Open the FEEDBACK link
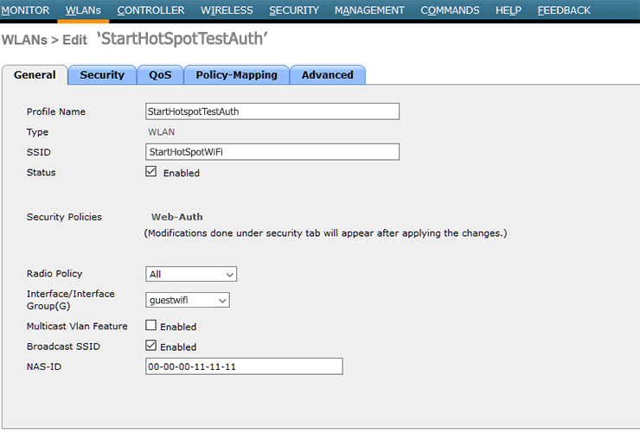 [x=564, y=10]
